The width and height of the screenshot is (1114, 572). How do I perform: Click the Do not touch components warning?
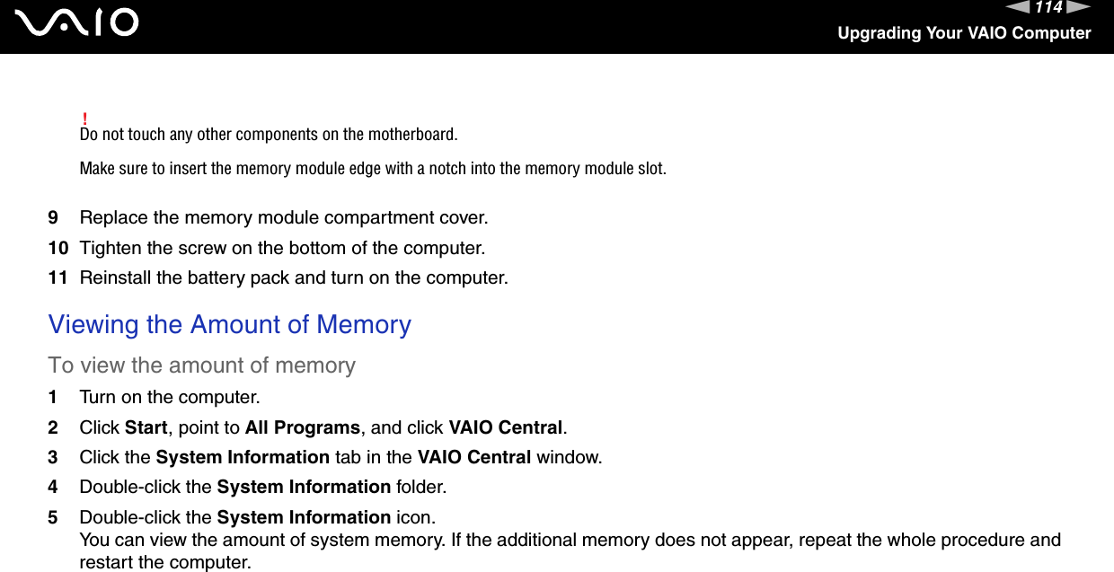tap(269, 135)
